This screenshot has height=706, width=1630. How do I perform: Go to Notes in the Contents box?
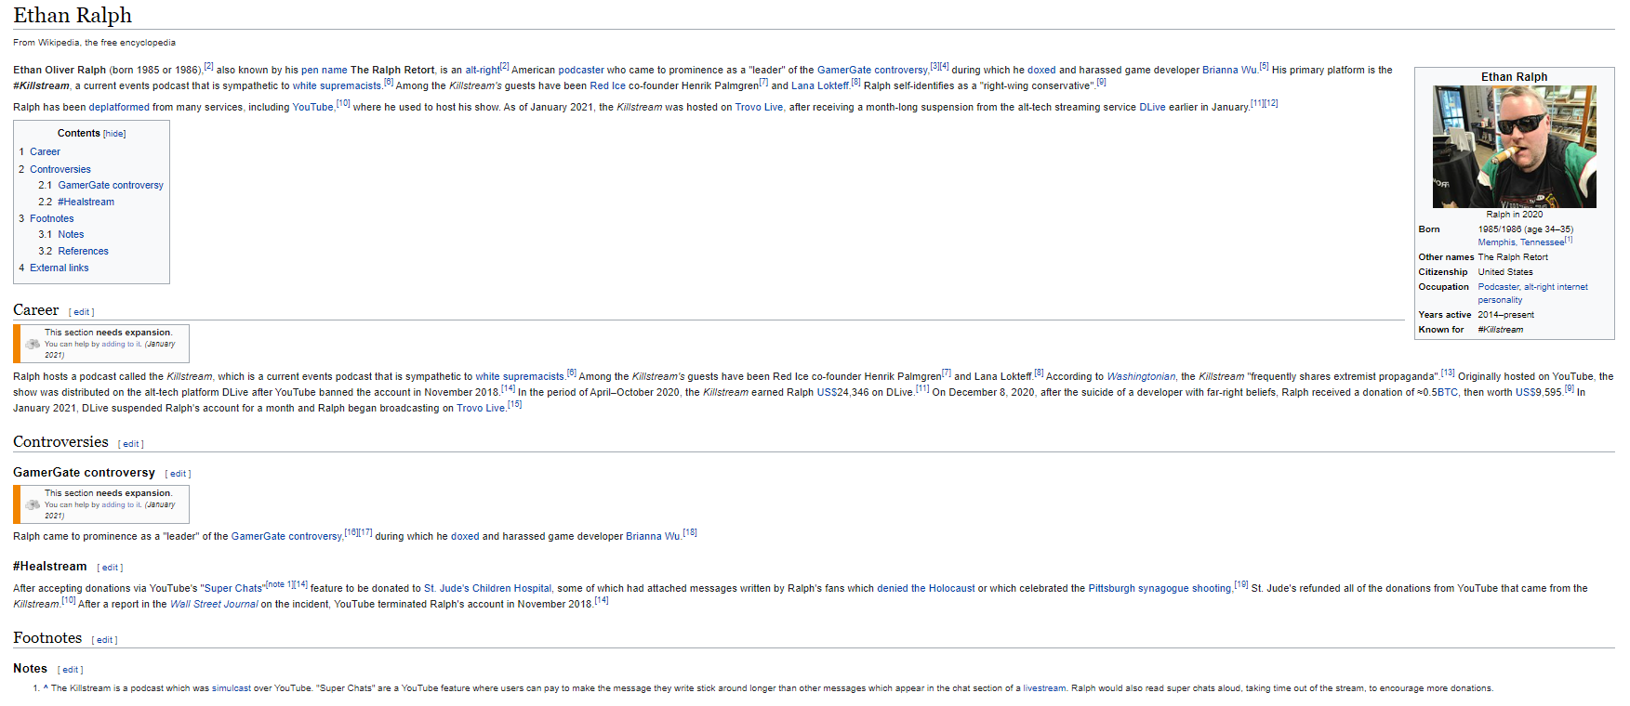point(71,234)
